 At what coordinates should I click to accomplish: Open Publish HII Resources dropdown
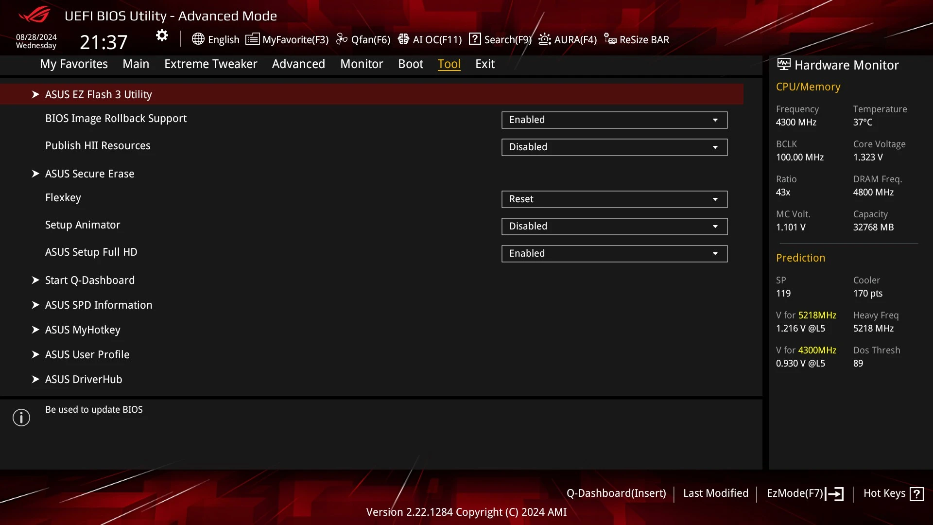(614, 147)
